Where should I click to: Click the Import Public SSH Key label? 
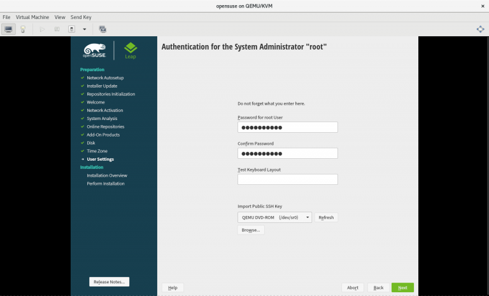(260, 206)
